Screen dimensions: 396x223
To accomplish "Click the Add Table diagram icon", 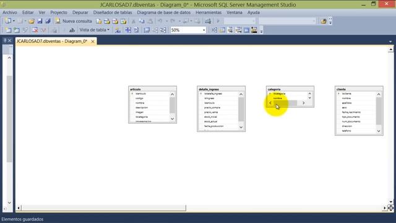I will point(17,30).
